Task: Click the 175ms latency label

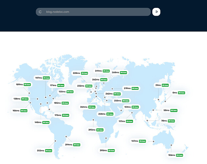Action: [58, 115]
